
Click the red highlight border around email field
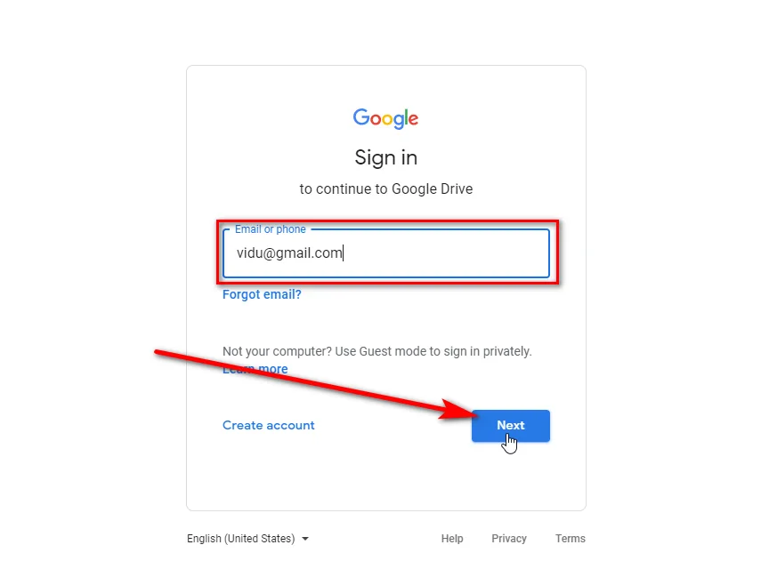click(387, 221)
